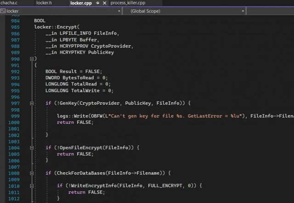Click LPBYTE Buffer parameter
The width and height of the screenshot is (294, 203).
click(x=78, y=40)
